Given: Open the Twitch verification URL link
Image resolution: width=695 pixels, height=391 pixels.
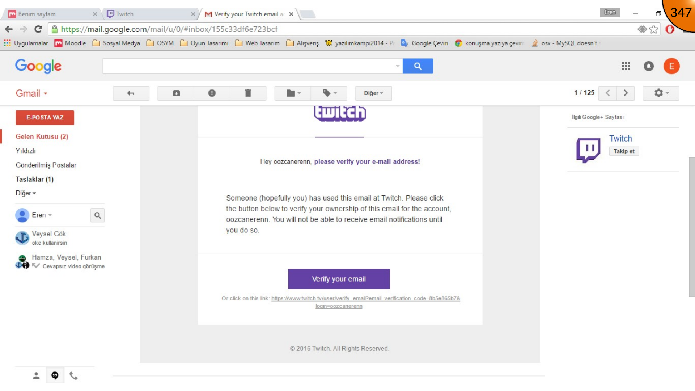Looking at the screenshot, I should coord(365,302).
